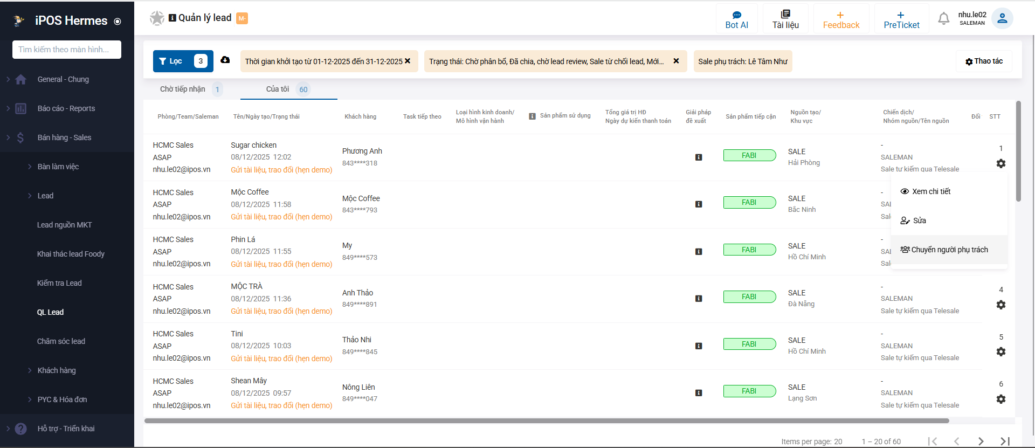Click customer name Nông Liên
Image resolution: width=1035 pixels, height=448 pixels.
coord(358,387)
